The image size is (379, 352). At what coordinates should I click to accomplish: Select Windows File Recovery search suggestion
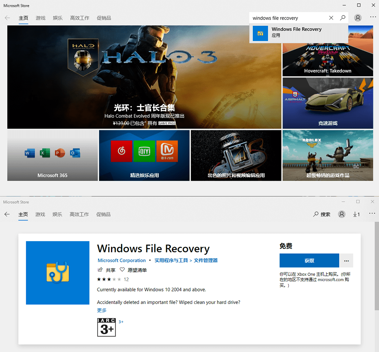click(299, 33)
